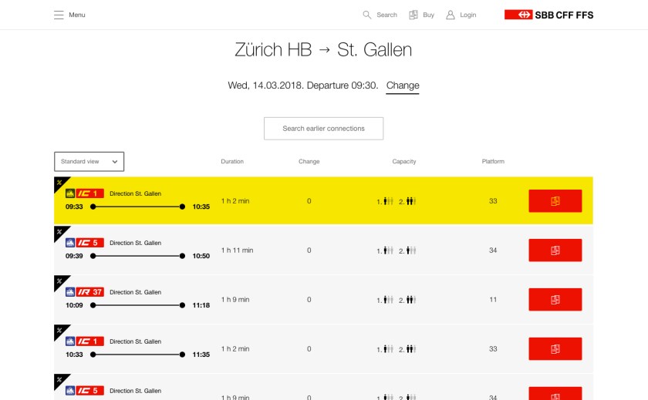Click the Search magnifier icon
The image size is (648, 400).
click(x=367, y=15)
